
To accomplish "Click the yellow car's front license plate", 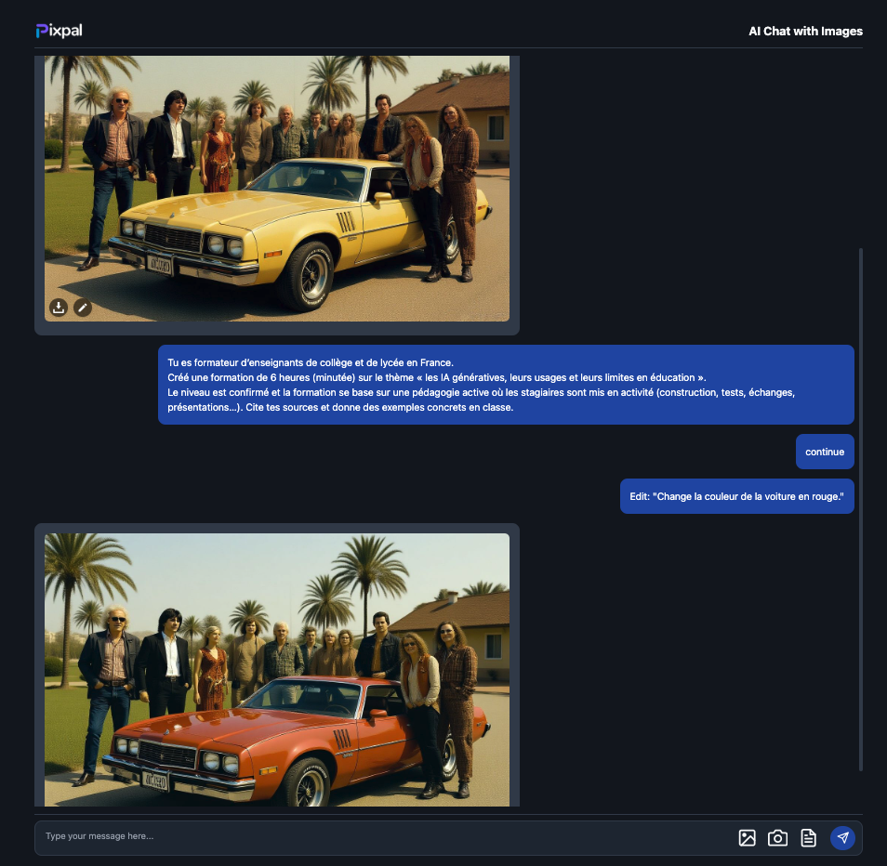I will point(159,264).
